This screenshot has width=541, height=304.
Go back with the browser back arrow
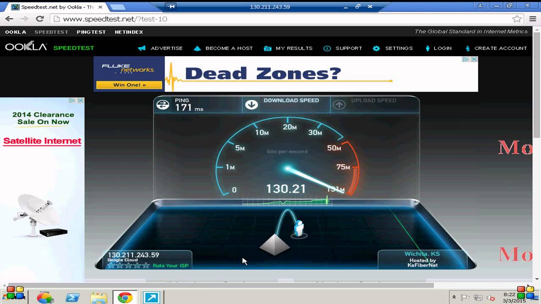click(x=9, y=19)
